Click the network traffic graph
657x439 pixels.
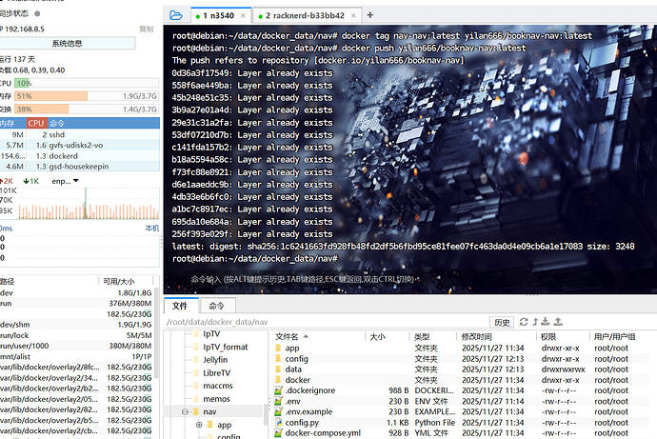(x=88, y=203)
